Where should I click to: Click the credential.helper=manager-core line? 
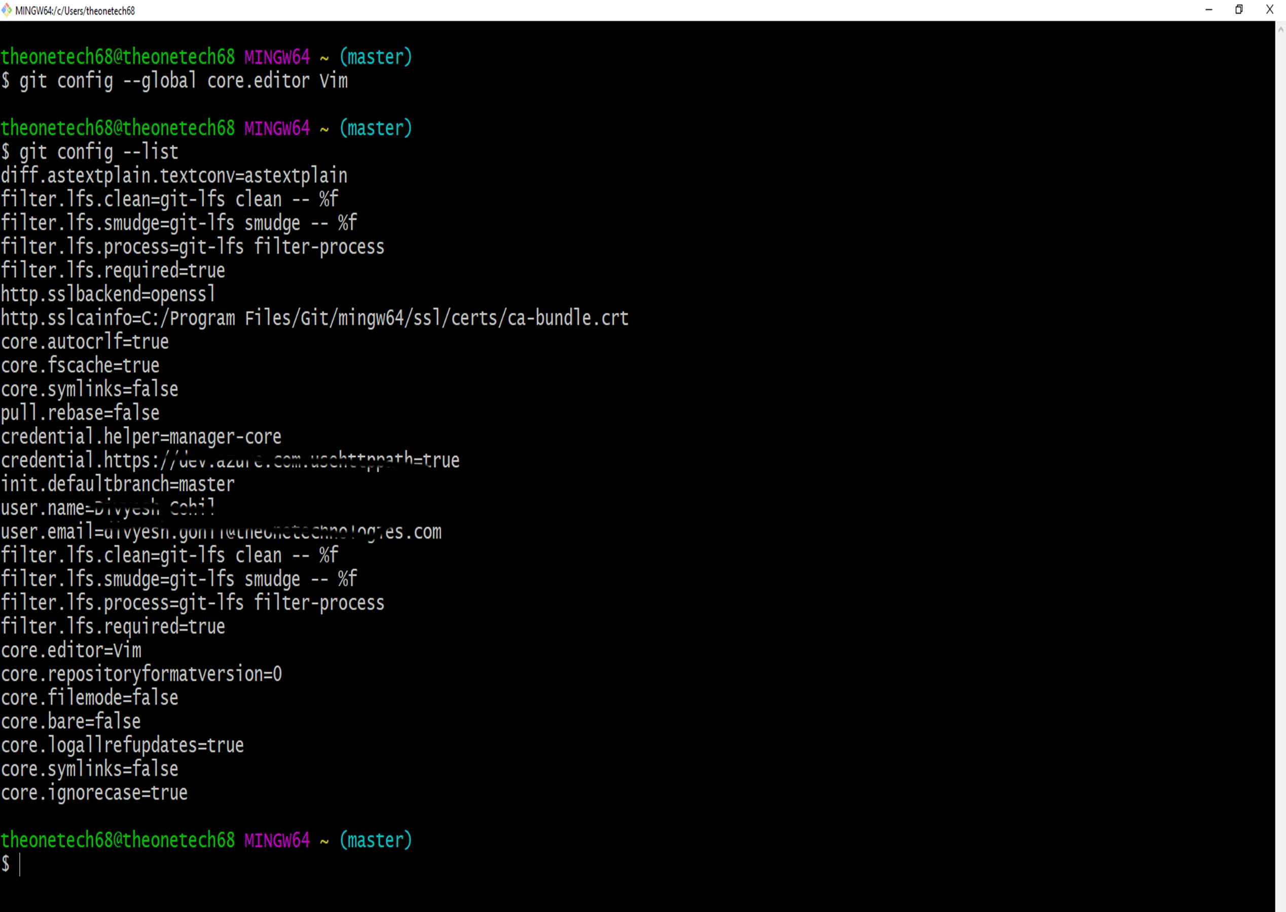(x=140, y=436)
